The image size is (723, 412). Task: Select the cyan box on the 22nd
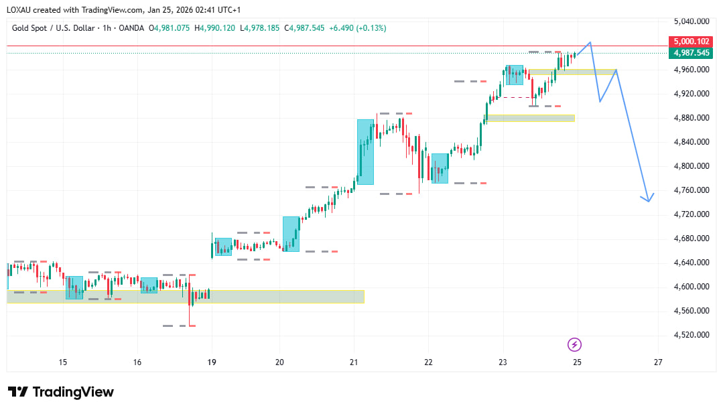click(x=440, y=168)
